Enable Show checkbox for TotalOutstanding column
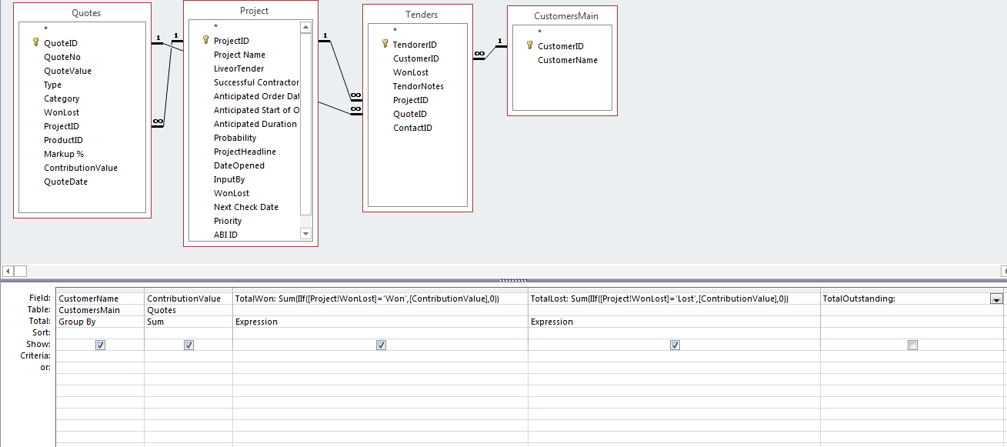 click(912, 345)
